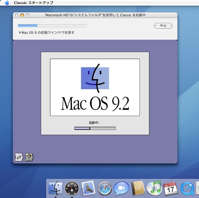Open the Classic スタートアップ application menu
The image size is (199, 198).
point(33,3)
